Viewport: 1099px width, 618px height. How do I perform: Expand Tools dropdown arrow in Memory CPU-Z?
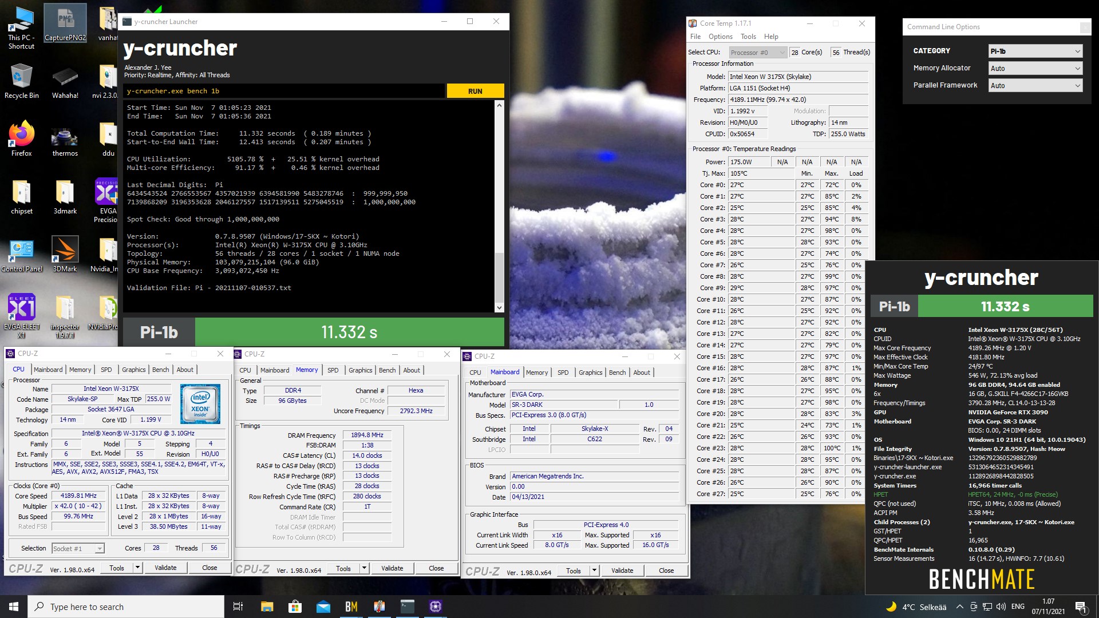[x=364, y=568]
